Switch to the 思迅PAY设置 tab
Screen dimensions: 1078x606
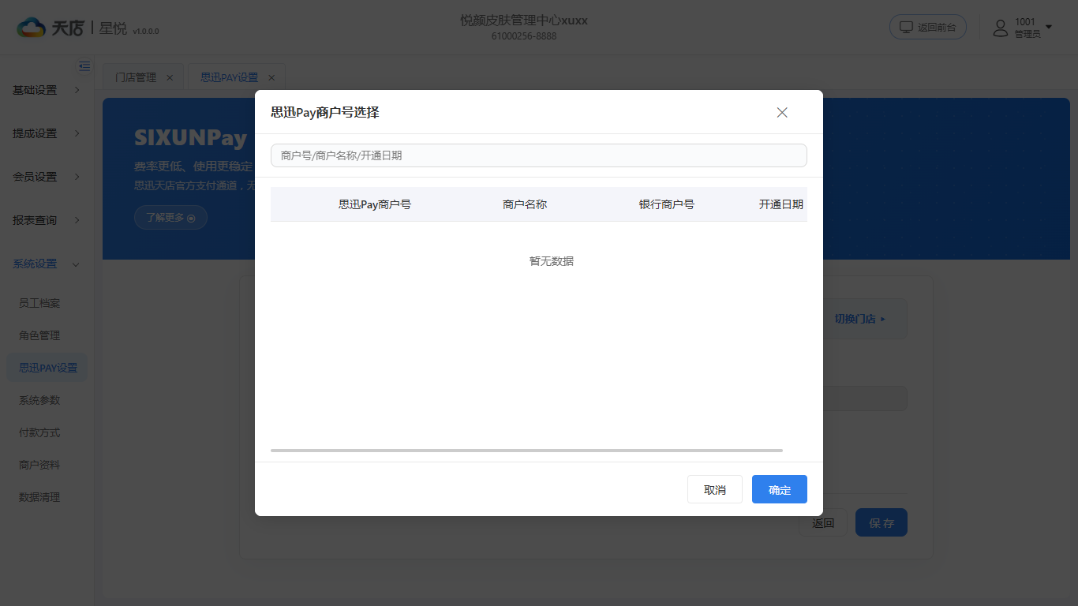click(229, 77)
